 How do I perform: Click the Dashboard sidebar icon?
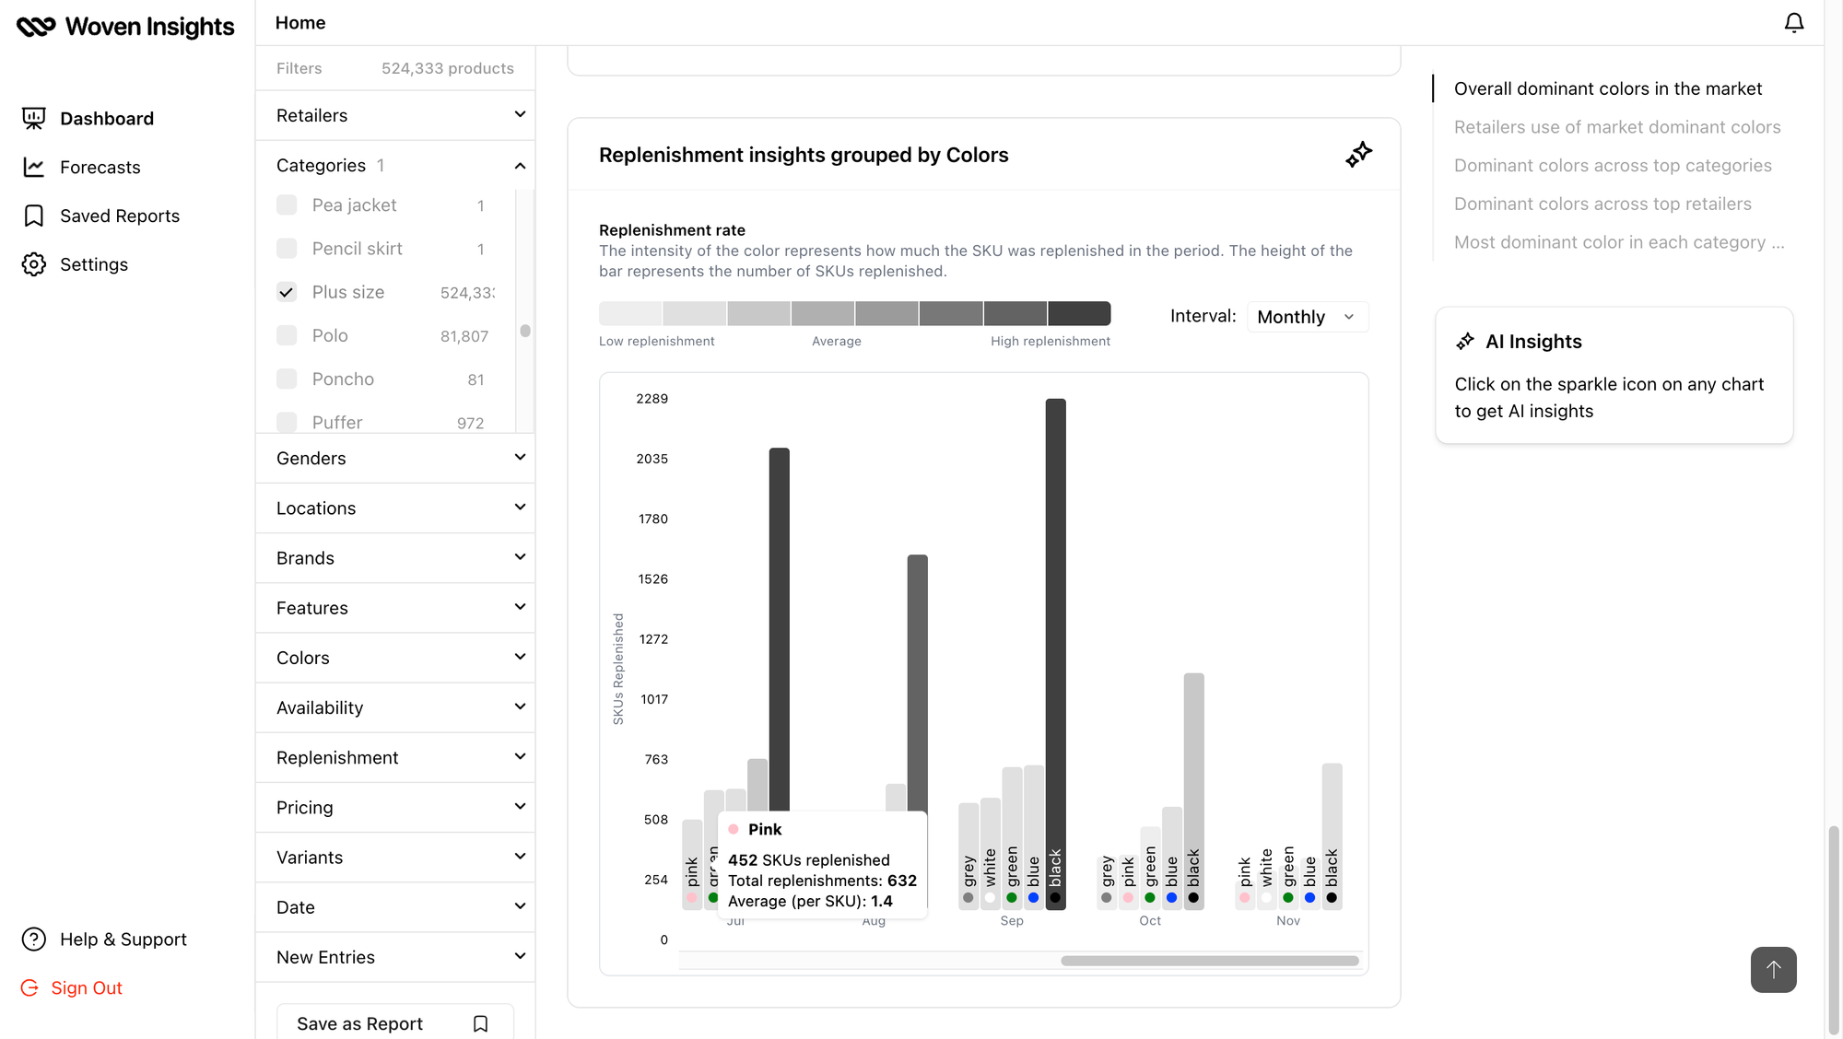[x=33, y=118]
